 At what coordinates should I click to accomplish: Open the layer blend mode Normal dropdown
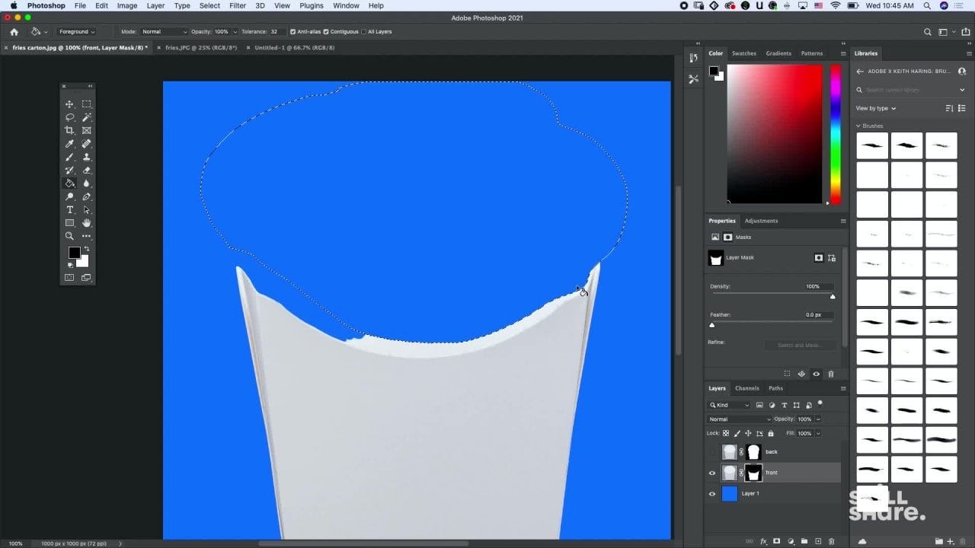[x=740, y=419]
